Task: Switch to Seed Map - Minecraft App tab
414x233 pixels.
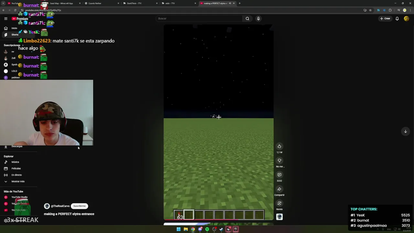Action: (61, 3)
